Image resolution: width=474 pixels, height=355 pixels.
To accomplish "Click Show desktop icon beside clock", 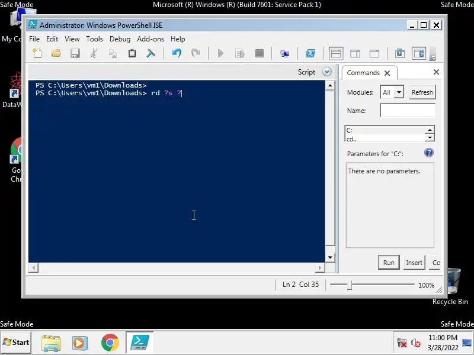I will point(467,343).
